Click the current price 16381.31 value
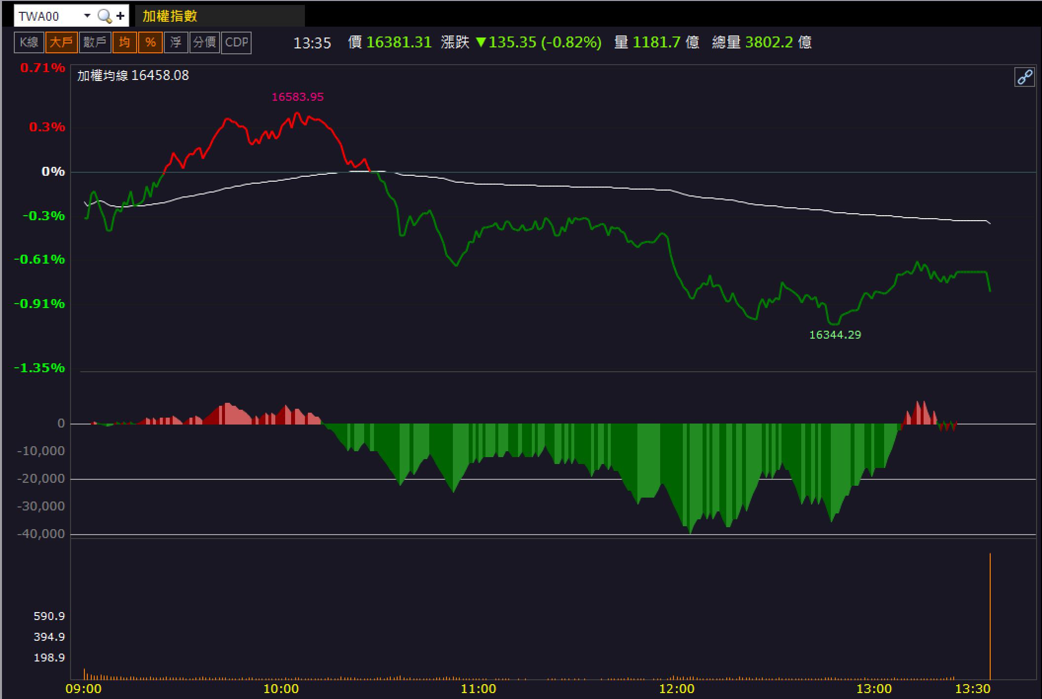The width and height of the screenshot is (1042, 699). 399,42
